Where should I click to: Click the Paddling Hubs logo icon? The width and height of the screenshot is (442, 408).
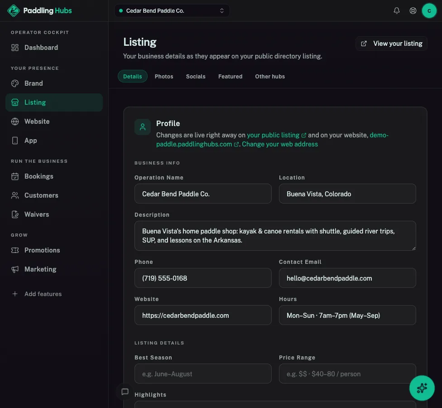coord(14,11)
